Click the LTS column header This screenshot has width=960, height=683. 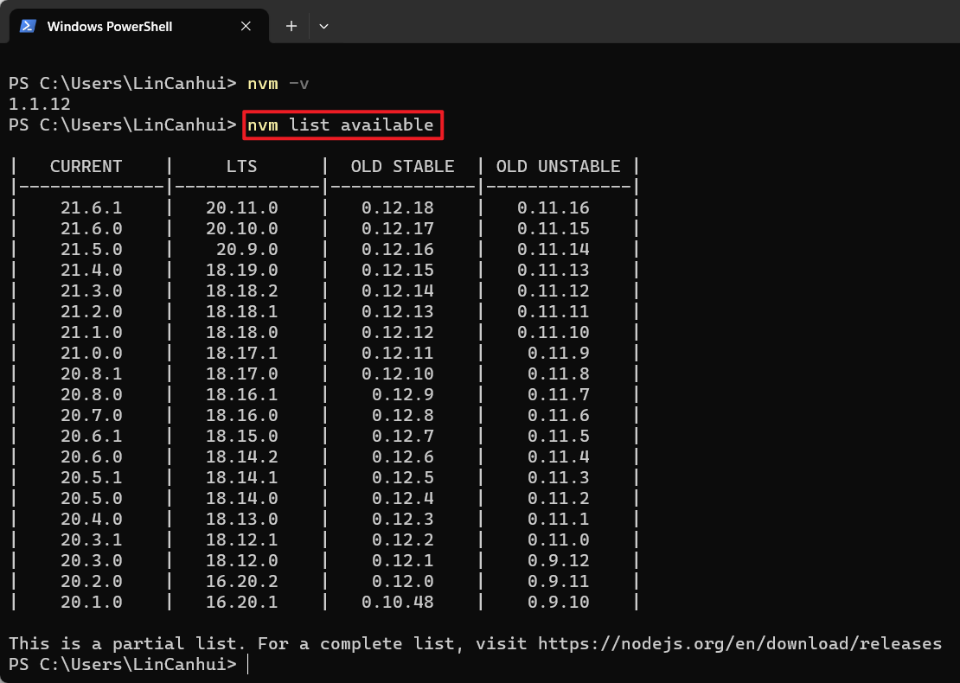click(x=241, y=166)
